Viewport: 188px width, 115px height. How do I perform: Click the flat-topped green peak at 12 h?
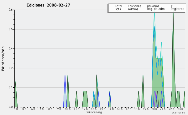coord(85,99)
